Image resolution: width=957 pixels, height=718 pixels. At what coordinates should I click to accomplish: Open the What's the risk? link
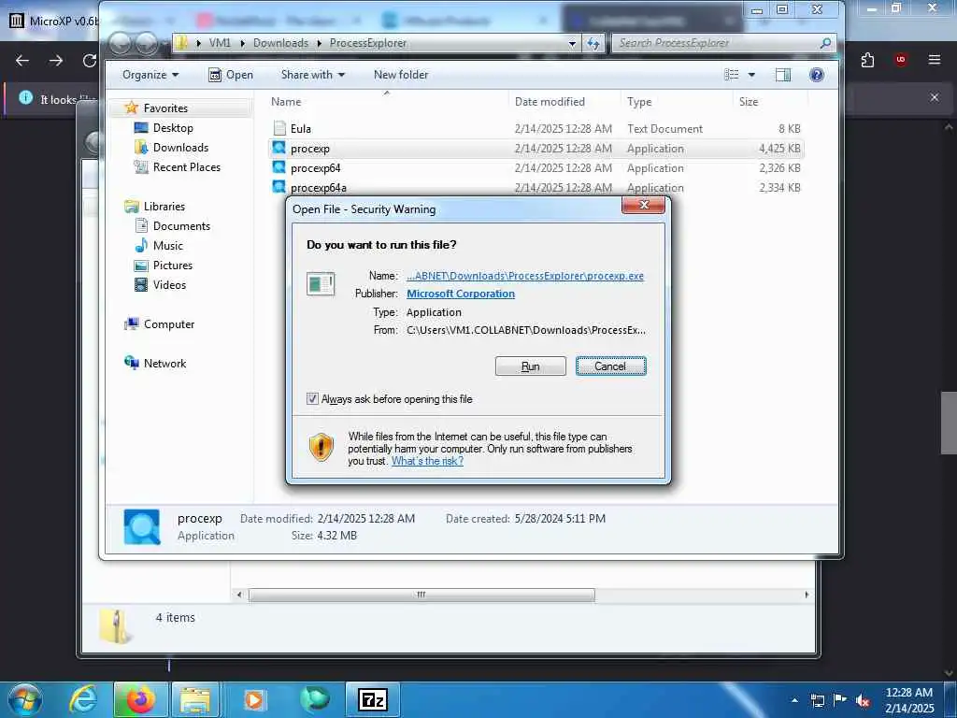427,461
